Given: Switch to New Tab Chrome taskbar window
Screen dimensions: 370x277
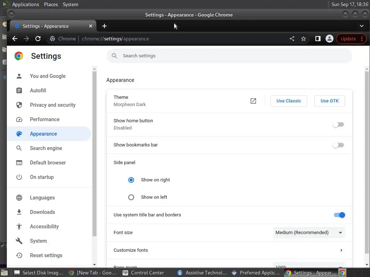Looking at the screenshot, I should click(93, 273).
